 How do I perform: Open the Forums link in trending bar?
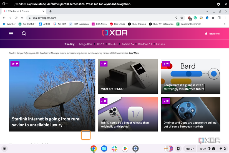[160, 44]
